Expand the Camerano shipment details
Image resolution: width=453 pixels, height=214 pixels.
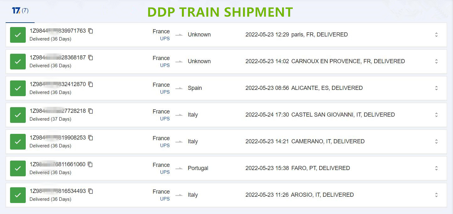(436, 141)
